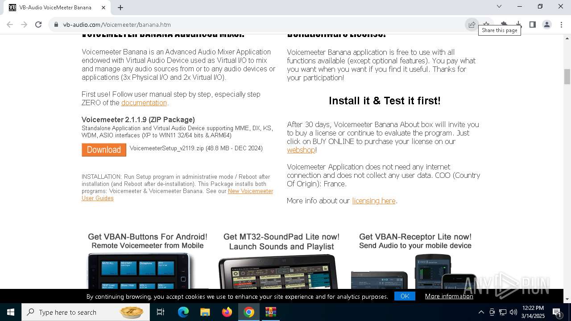Open More information about cookies
571x321 pixels.
coord(449,296)
